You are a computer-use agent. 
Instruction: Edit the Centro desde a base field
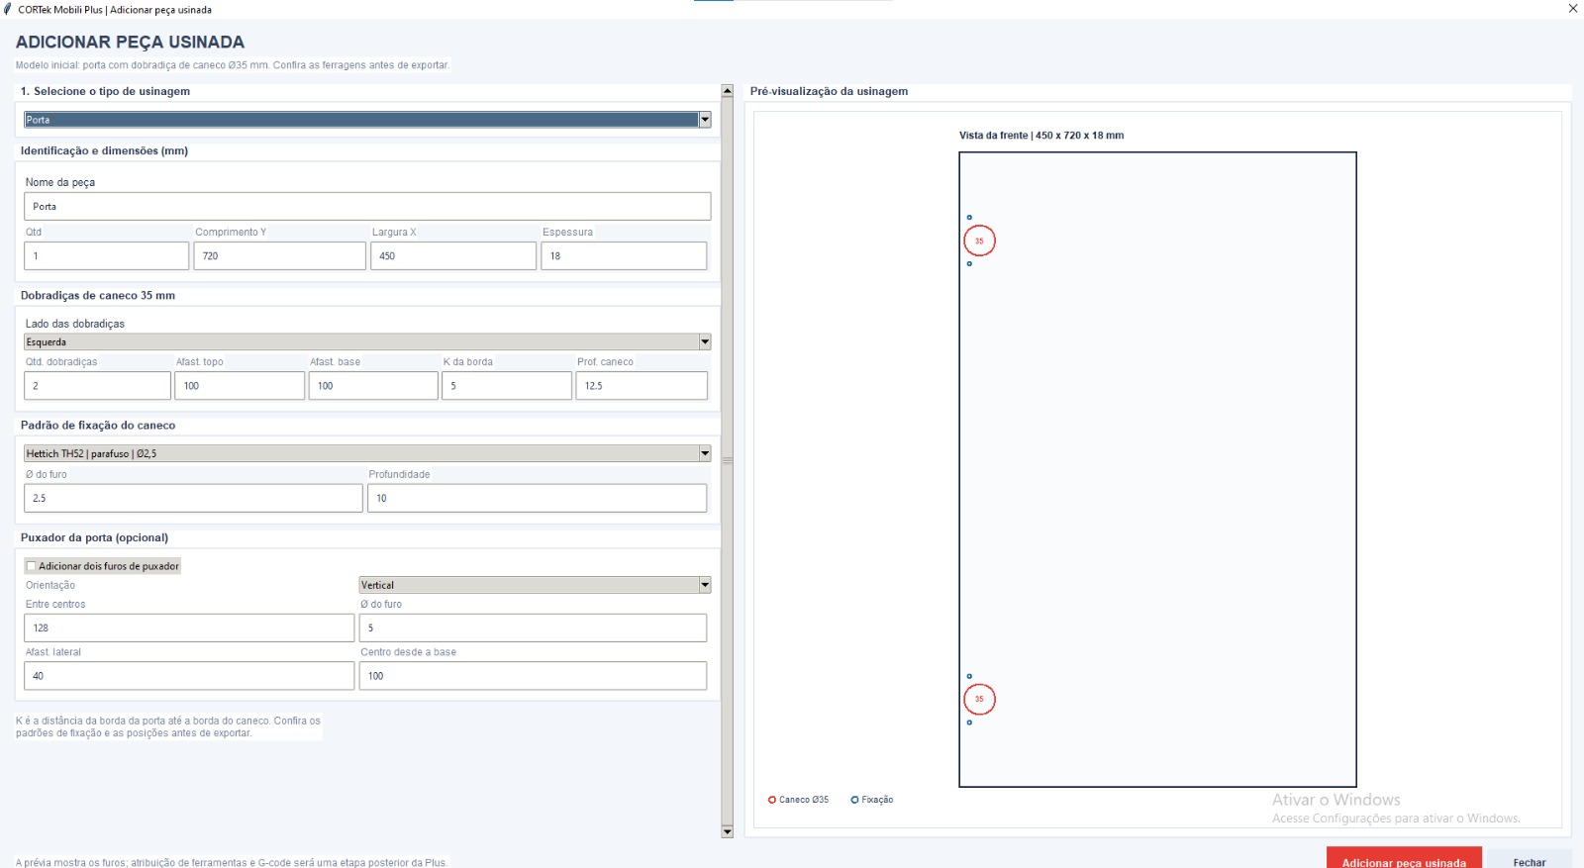pyautogui.click(x=533, y=675)
